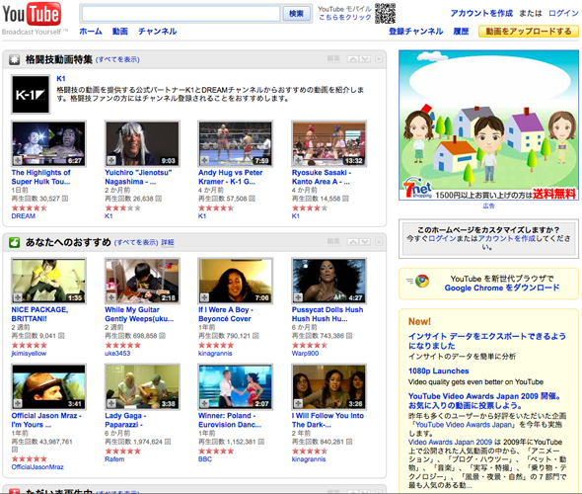The width and height of the screenshot is (582, 494).
Task: Click plus icon on While My Guitar thumbnail
Action: 111,297
